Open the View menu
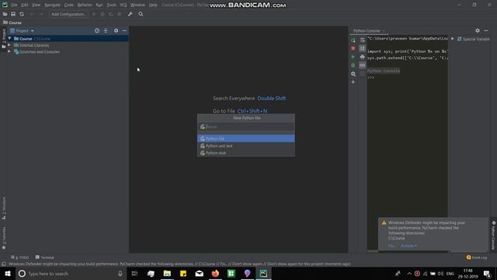497x280 pixels. [x=36, y=5]
